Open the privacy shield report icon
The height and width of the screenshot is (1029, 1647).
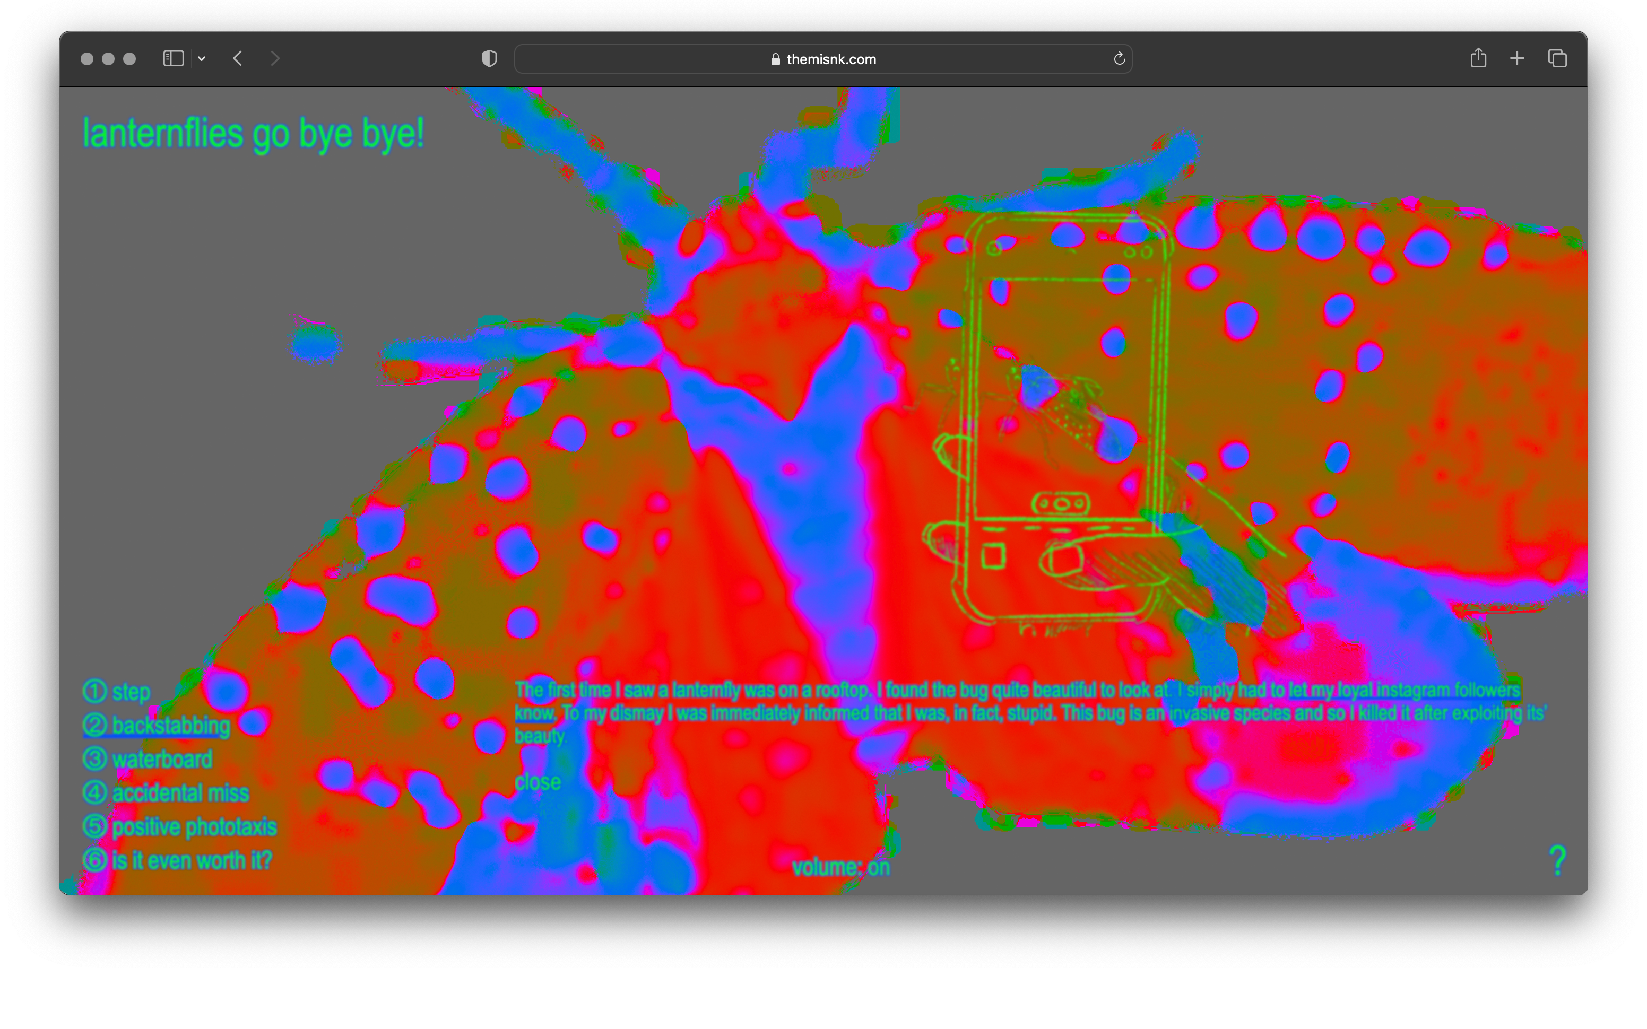click(489, 58)
